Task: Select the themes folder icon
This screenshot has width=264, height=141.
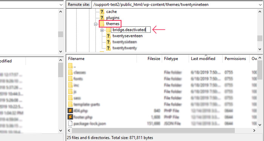Action: coord(102,24)
